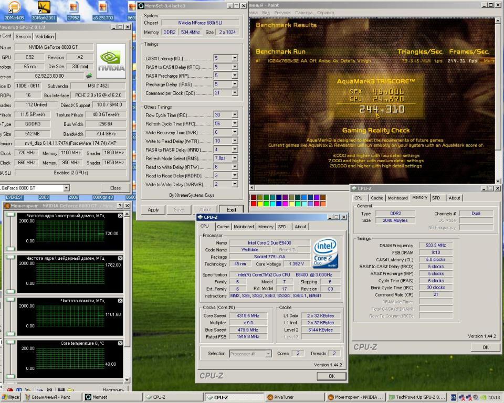
Task: Open the SPD tab in the CPU-Z Memory window
Action: pos(436,198)
